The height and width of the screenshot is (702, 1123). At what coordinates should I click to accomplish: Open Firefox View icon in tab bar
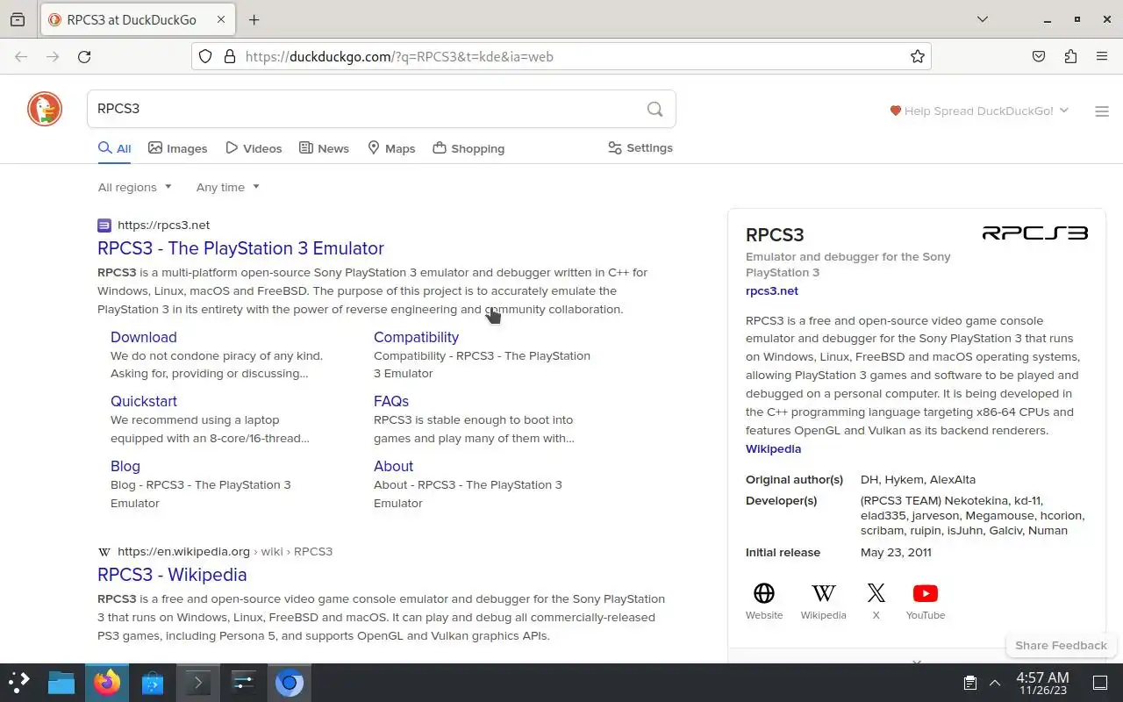click(x=18, y=19)
